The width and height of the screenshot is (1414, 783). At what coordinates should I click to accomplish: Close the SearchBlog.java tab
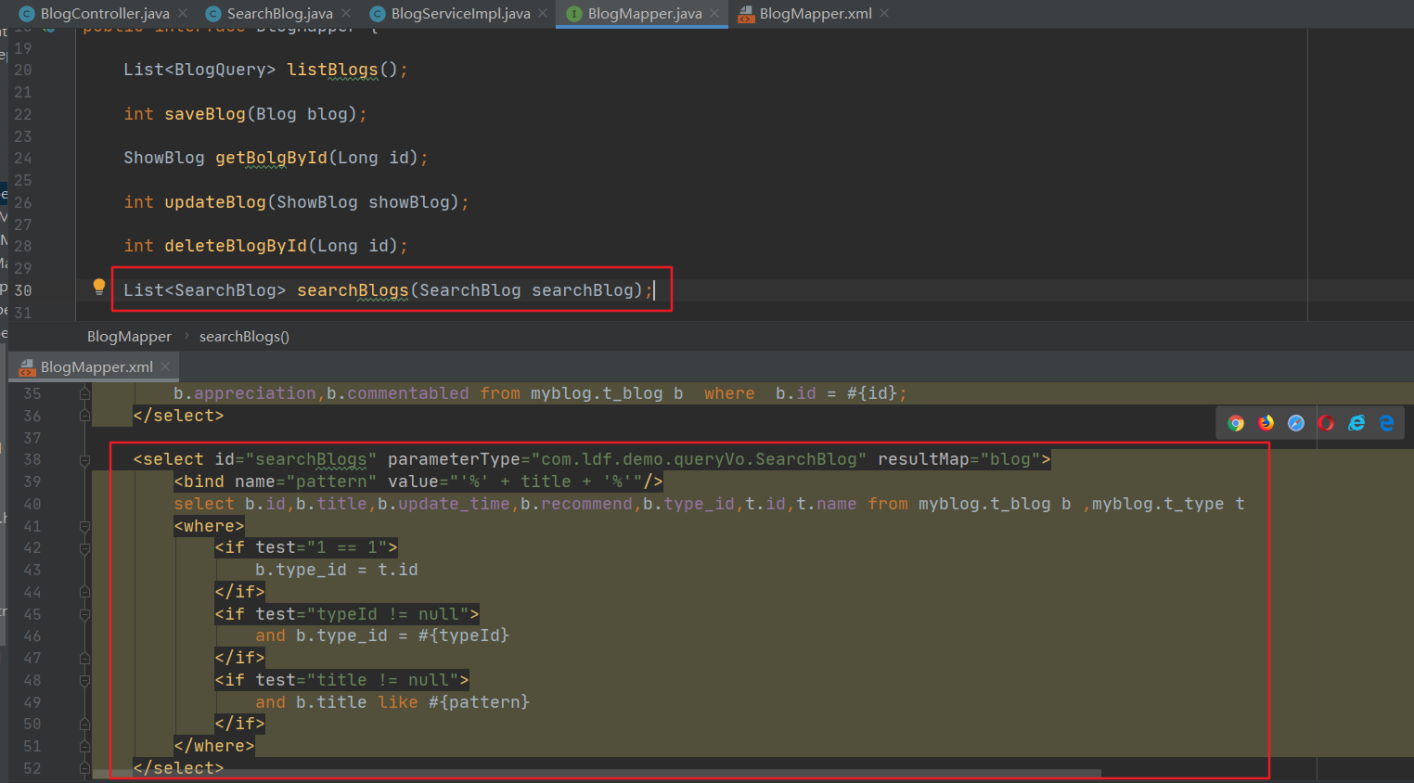click(x=346, y=13)
